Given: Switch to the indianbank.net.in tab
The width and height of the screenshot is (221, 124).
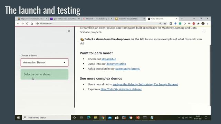Looking at the screenshot, I should click(x=32, y=19).
